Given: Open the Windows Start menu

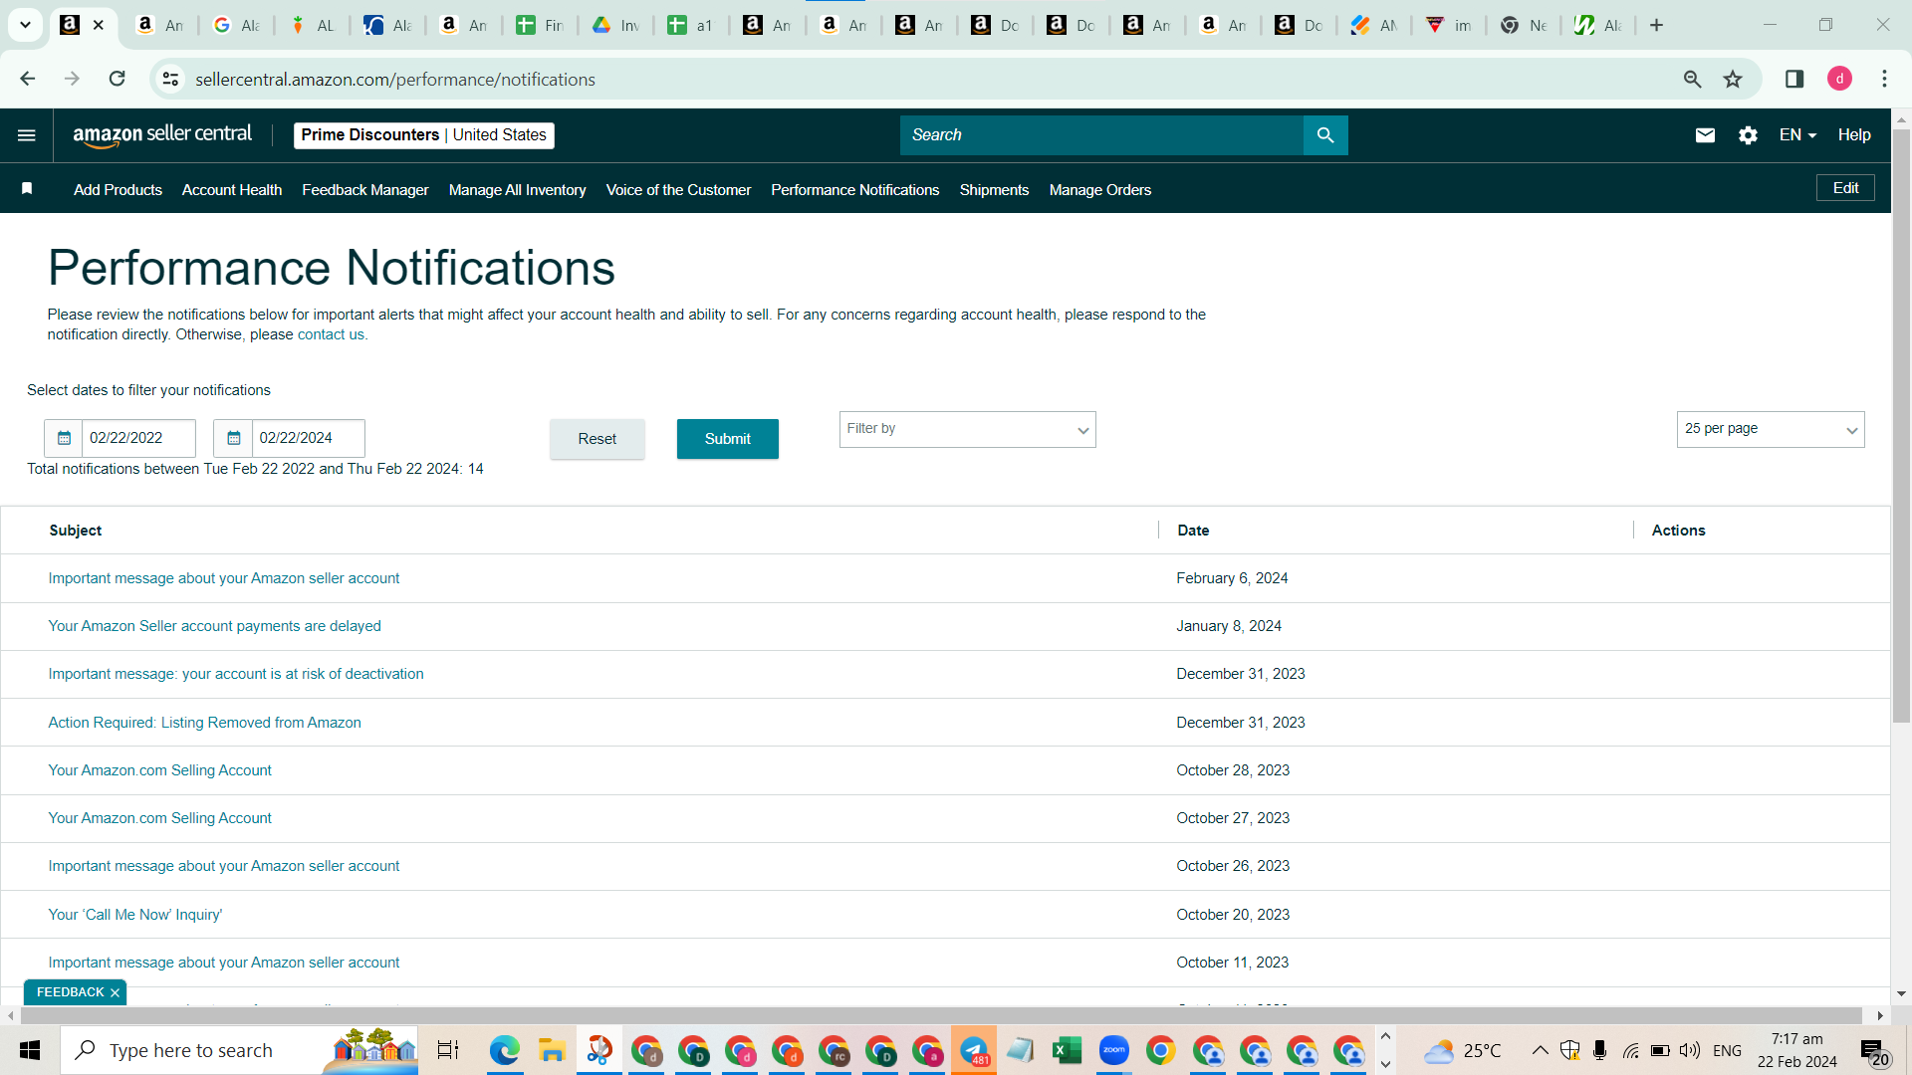Looking at the screenshot, I should coord(30,1050).
